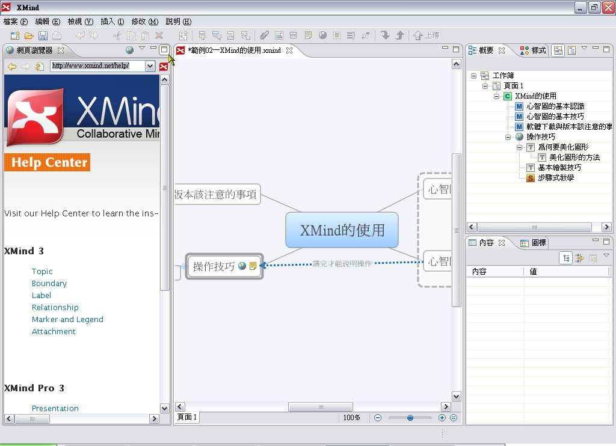Viewport: 616px width, 446px height.
Task: Open the Relationship help link
Action: pos(55,307)
